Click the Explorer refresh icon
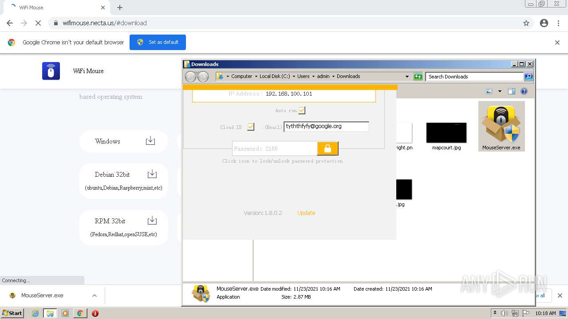Screen dimensions: 568x319 tap(418, 77)
